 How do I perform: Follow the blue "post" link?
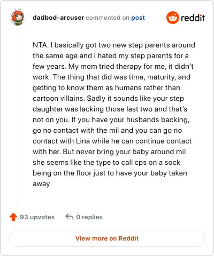click(x=138, y=18)
